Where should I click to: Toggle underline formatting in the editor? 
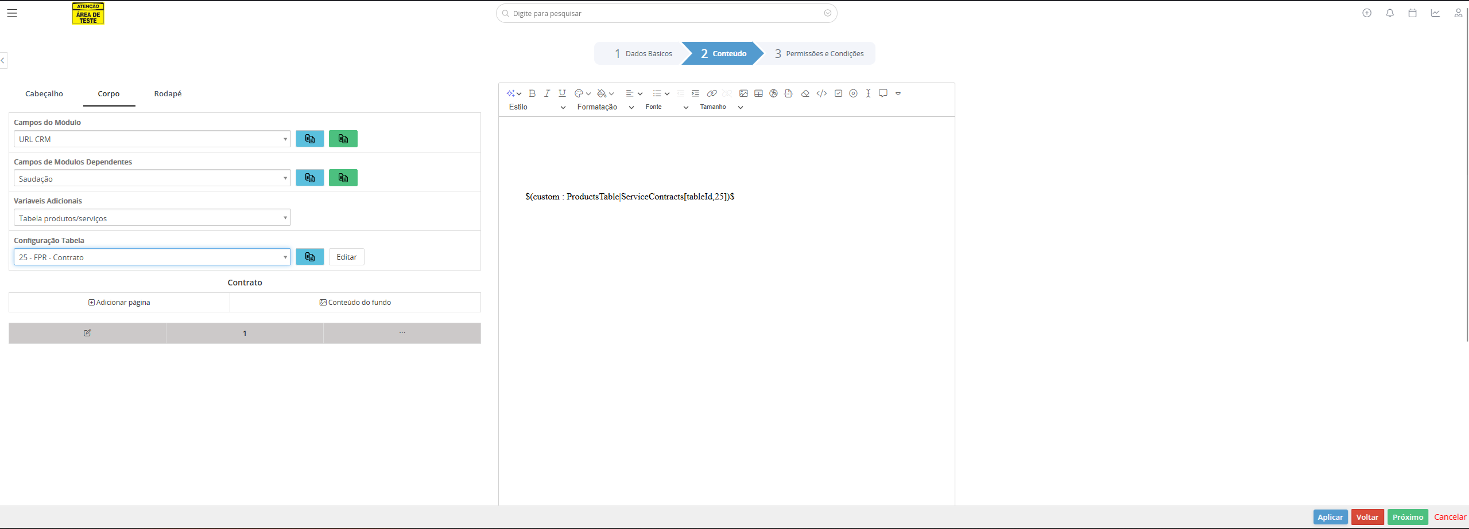[563, 93]
